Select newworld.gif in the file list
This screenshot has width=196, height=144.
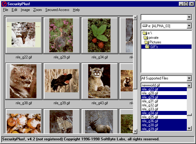[164, 85]
